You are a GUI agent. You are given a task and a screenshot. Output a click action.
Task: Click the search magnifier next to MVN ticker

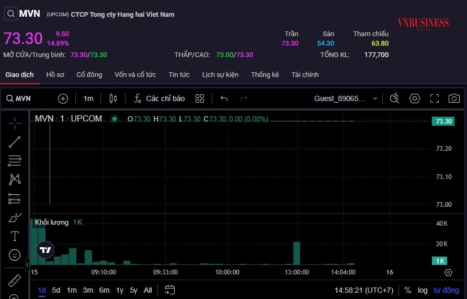[11, 14]
